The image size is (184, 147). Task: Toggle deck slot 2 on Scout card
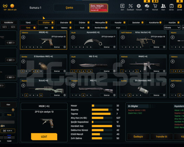tap(26, 95)
